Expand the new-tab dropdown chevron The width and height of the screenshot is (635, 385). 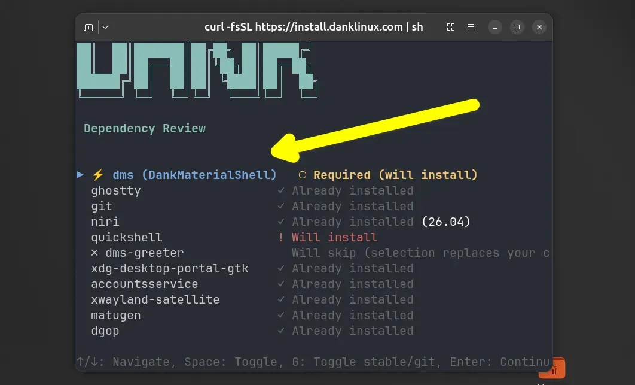coord(105,27)
